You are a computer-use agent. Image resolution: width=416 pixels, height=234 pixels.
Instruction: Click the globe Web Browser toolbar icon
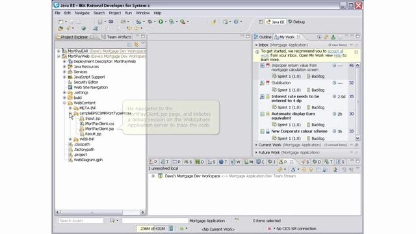[83, 29]
